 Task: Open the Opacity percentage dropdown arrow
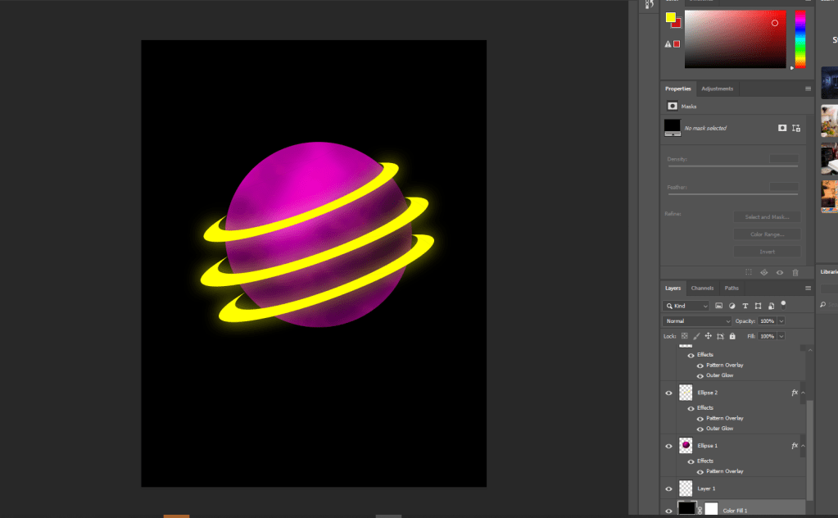click(x=781, y=321)
